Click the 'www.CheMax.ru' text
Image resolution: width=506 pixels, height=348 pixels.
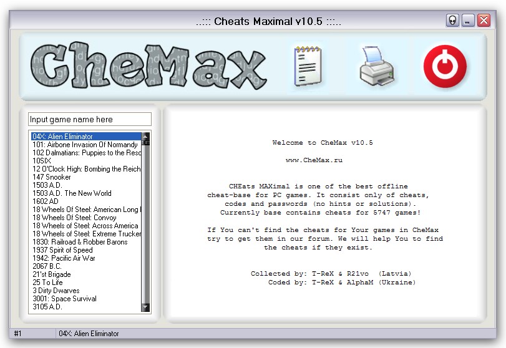[x=314, y=160]
